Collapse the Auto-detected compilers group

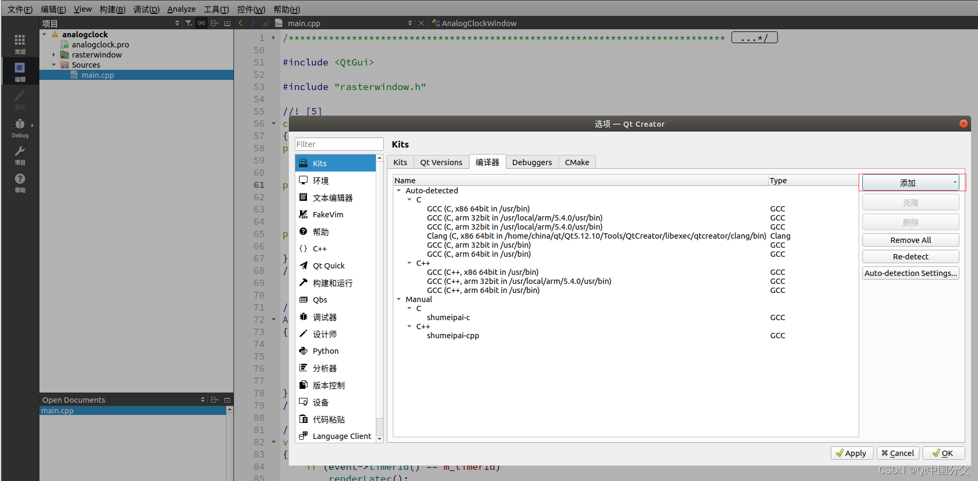pyautogui.click(x=399, y=190)
